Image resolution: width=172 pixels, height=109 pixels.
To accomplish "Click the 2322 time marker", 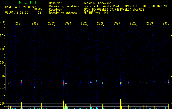I will point(35,23).
